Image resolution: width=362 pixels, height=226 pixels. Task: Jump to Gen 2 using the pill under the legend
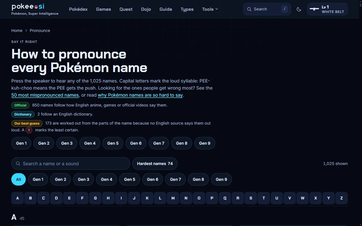[44, 143]
